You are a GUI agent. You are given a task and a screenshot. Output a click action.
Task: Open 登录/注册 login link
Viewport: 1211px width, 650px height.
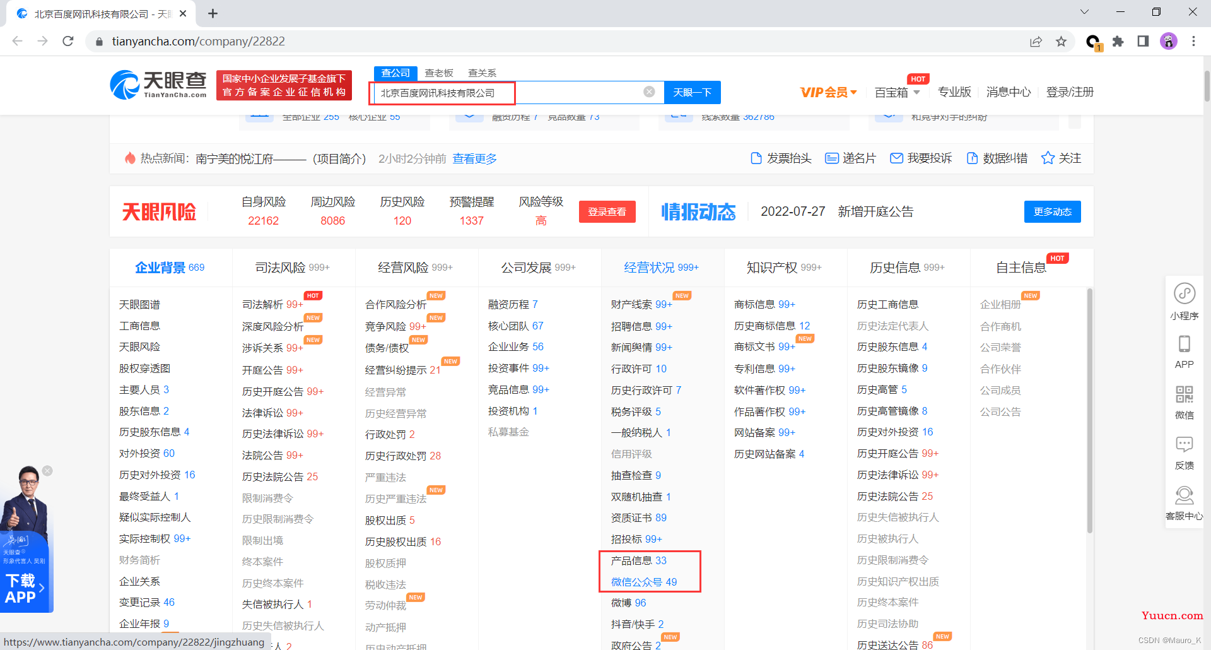coord(1070,92)
